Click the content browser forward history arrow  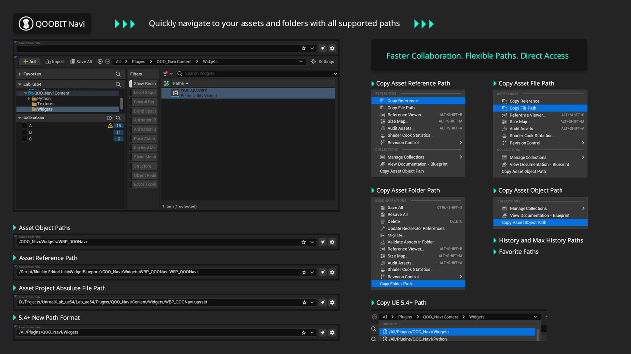point(107,62)
